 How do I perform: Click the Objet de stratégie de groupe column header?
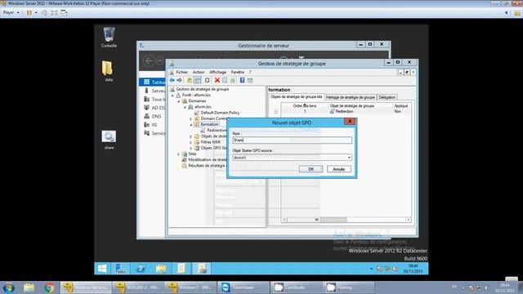352,105
